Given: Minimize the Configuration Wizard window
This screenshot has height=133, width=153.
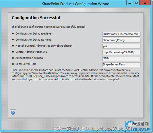Looking at the screenshot, I should [130, 3].
